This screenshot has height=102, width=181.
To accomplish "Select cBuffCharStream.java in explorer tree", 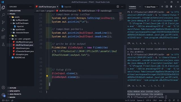I will click(20, 45).
